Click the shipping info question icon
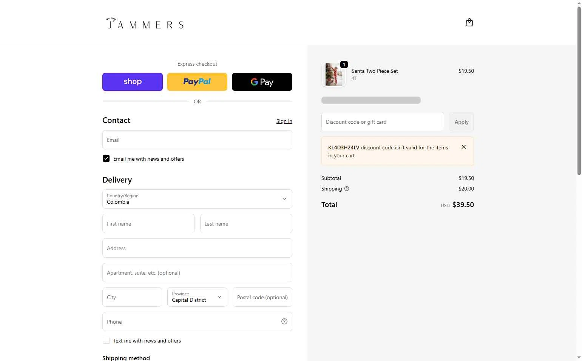Screen dimensions: 582x361 tap(347, 189)
